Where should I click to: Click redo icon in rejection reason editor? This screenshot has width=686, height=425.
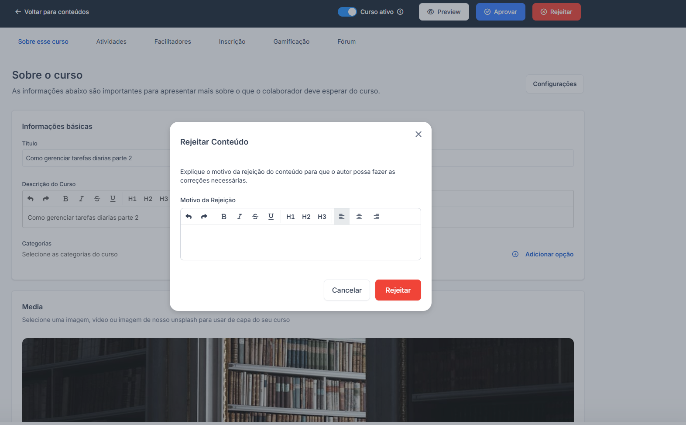tap(204, 217)
